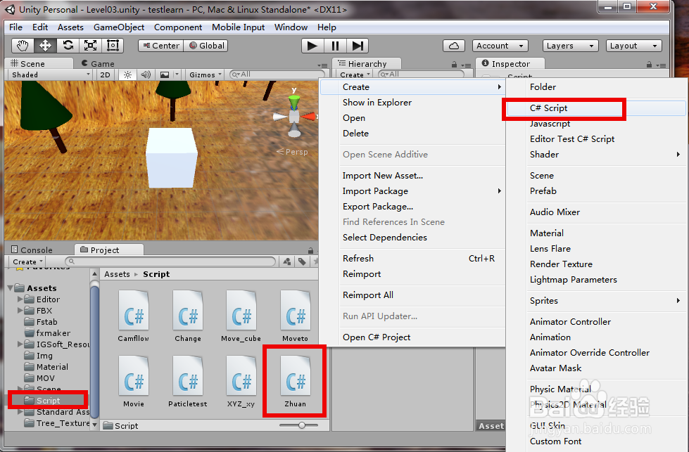Select the fxmaker folder
Screen dimensions: 689x452
pos(47,333)
